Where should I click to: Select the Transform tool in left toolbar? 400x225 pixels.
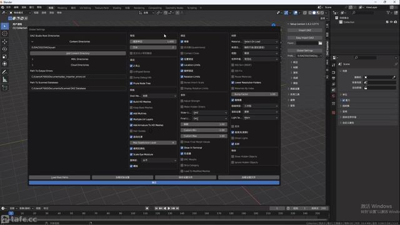[4, 64]
